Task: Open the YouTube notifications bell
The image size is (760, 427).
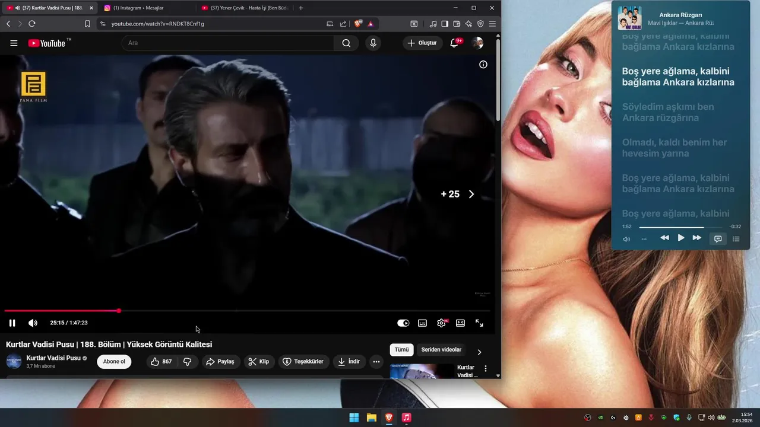Action: click(454, 43)
